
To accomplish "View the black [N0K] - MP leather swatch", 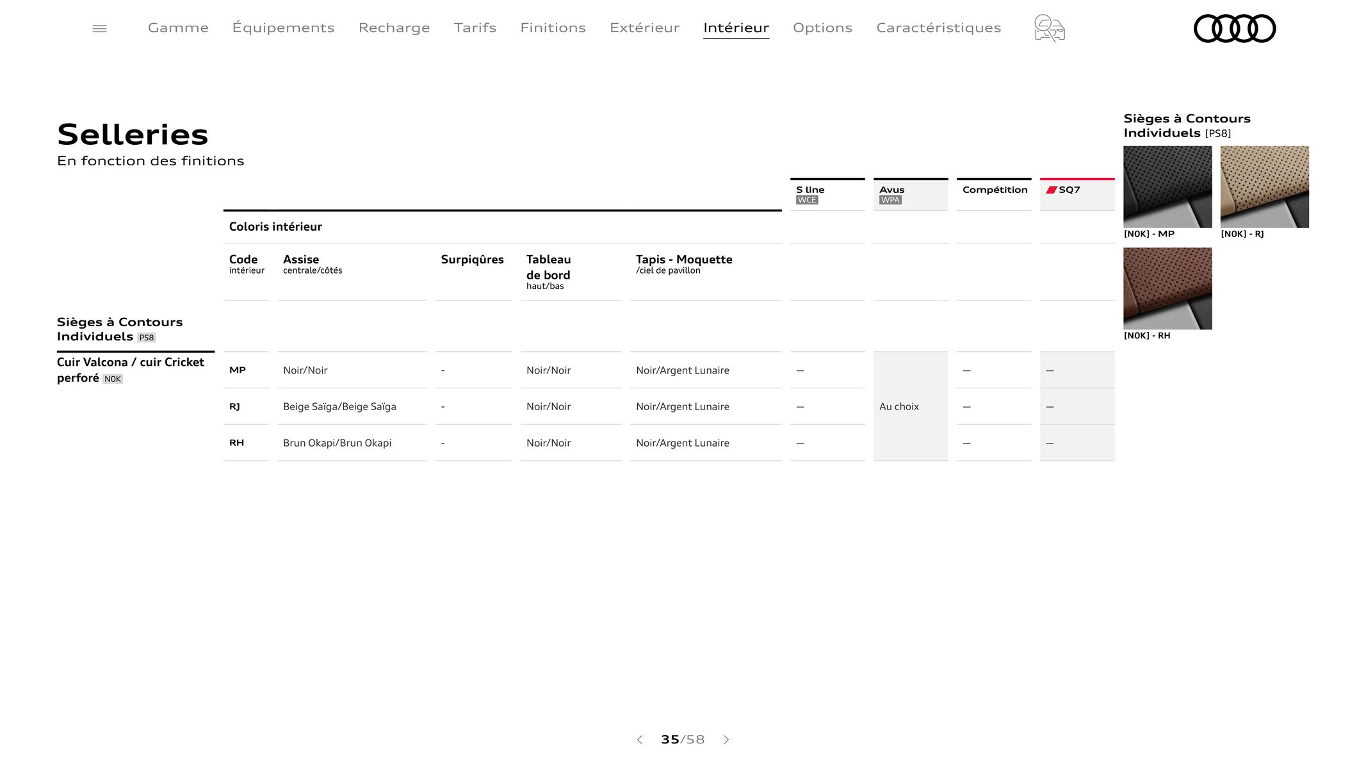I will [x=1167, y=186].
